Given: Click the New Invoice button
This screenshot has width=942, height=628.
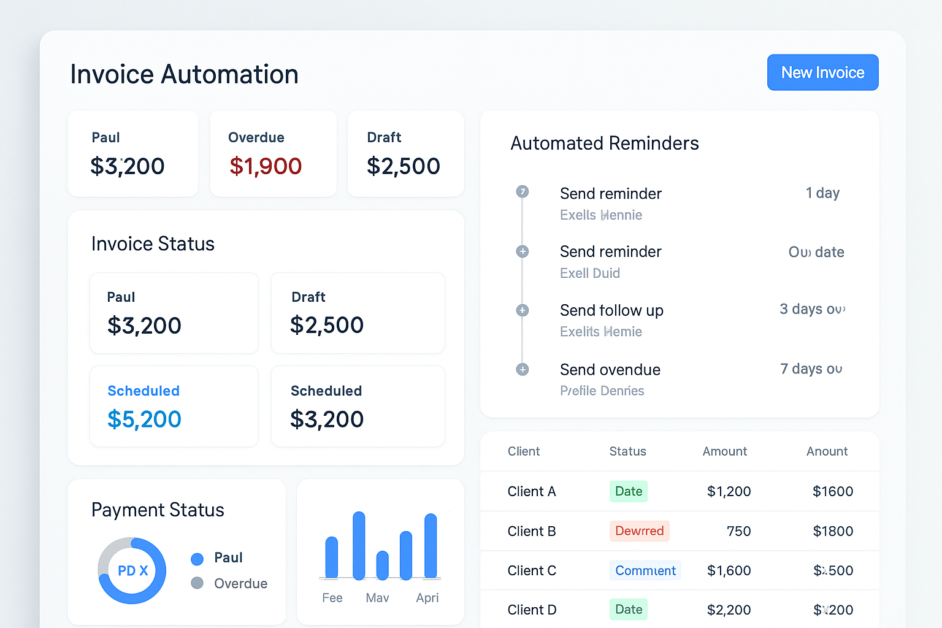Looking at the screenshot, I should 822,72.
